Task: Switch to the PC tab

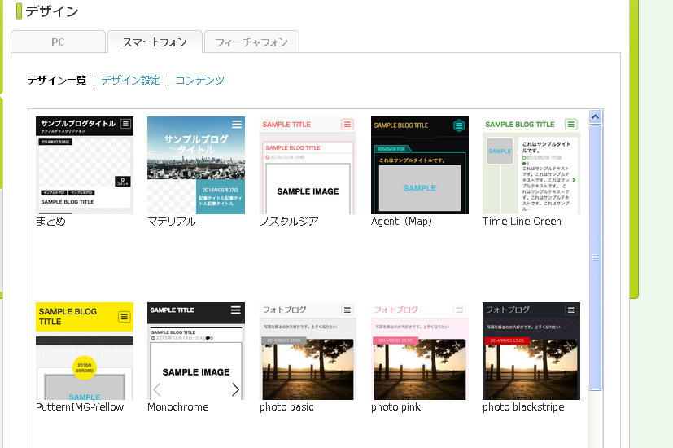Action: [58, 42]
